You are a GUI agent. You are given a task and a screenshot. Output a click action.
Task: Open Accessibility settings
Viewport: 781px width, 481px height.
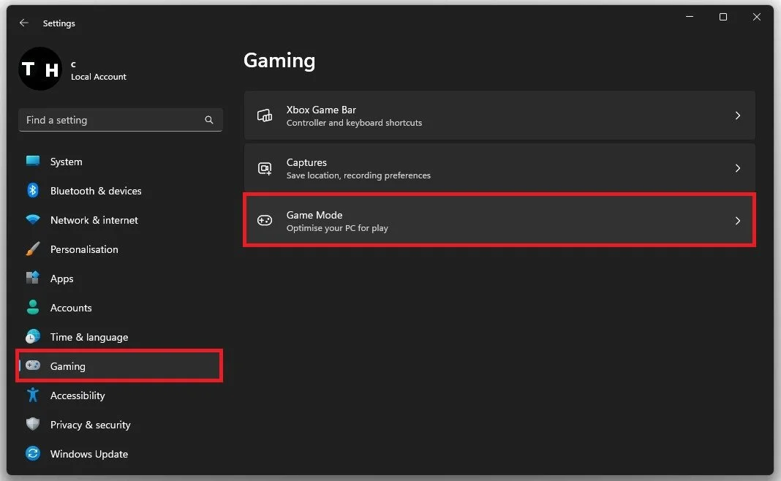[119, 395]
